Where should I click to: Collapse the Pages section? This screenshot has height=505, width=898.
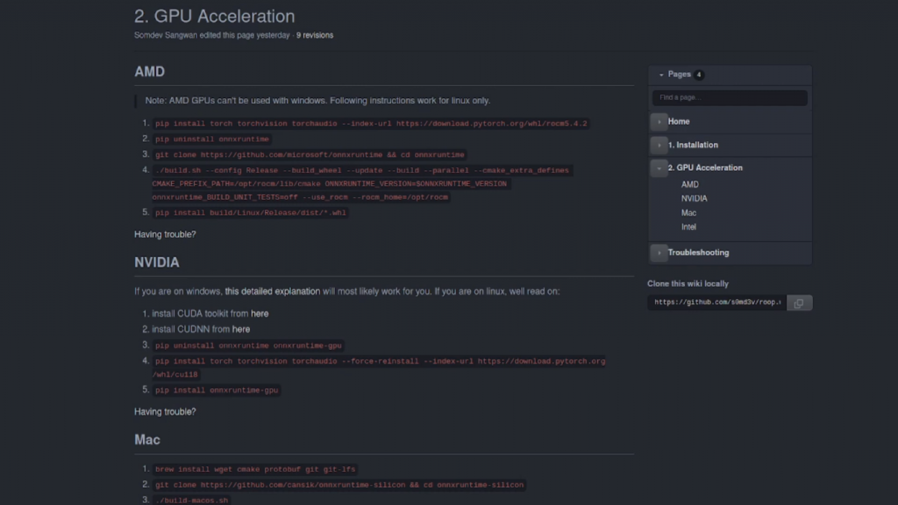pyautogui.click(x=660, y=75)
